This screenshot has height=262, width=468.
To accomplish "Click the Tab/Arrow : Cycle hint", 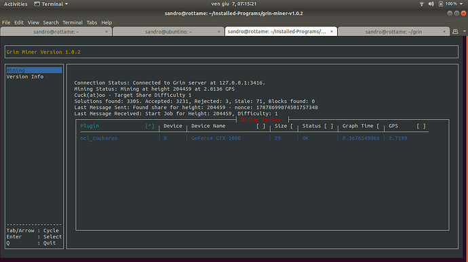I will tap(33, 230).
